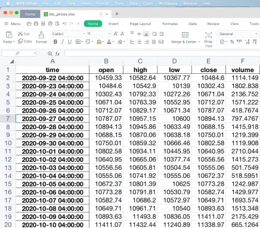
Task: Switch to the View ribbon tab
Action: coord(234,24)
